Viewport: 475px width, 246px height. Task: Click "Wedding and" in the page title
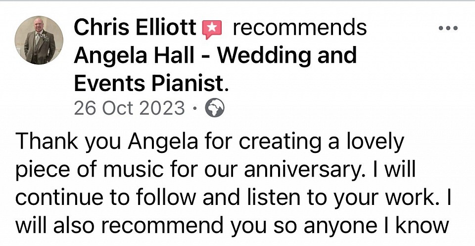(x=287, y=55)
